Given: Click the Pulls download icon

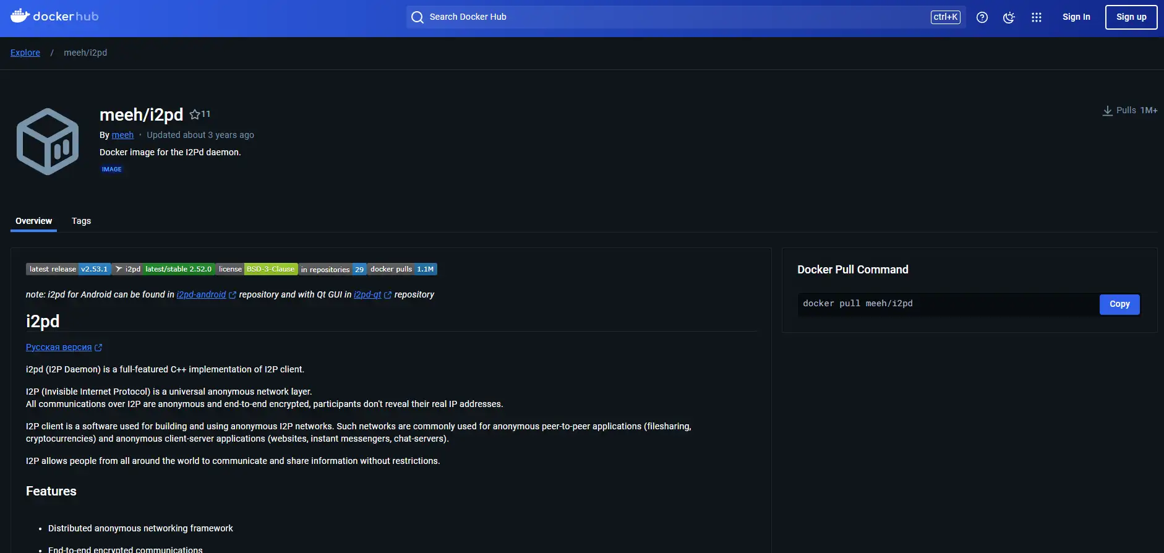Looking at the screenshot, I should pyautogui.click(x=1108, y=111).
